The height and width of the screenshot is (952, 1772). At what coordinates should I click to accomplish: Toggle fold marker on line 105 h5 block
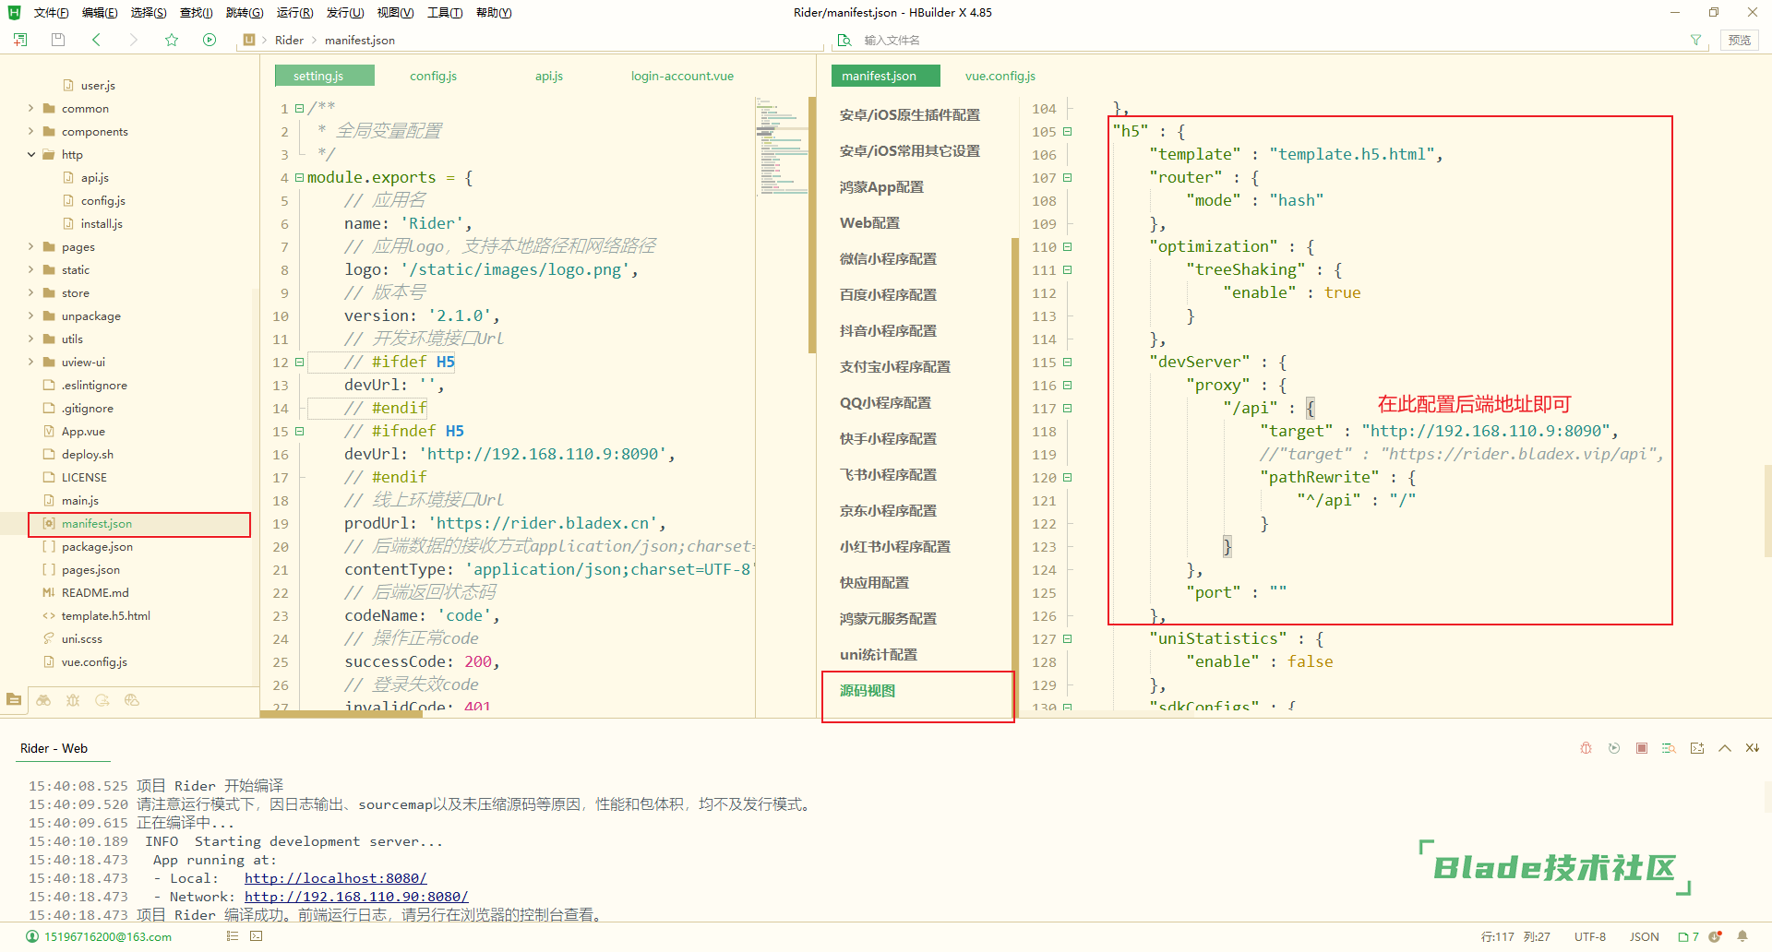coord(1067,132)
